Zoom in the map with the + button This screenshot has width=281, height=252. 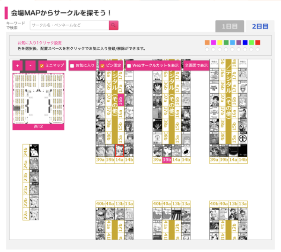tap(17, 66)
